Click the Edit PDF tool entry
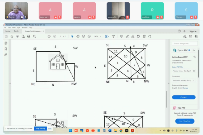This screenshot has height=135, width=203. (x=181, y=108)
